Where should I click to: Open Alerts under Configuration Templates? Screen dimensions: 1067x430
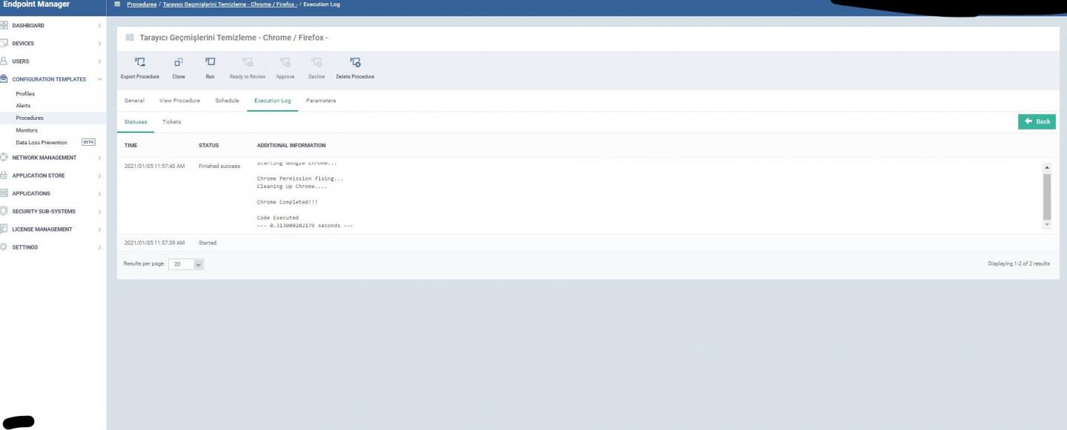pos(23,106)
